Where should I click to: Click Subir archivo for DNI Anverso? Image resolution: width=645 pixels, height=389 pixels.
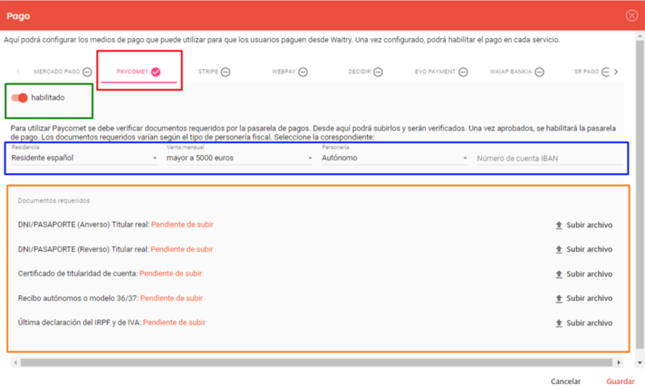pos(584,225)
